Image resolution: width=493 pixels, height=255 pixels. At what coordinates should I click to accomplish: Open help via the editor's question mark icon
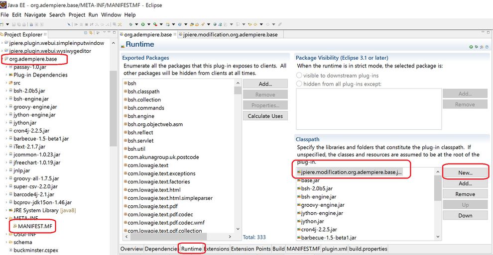click(x=487, y=47)
